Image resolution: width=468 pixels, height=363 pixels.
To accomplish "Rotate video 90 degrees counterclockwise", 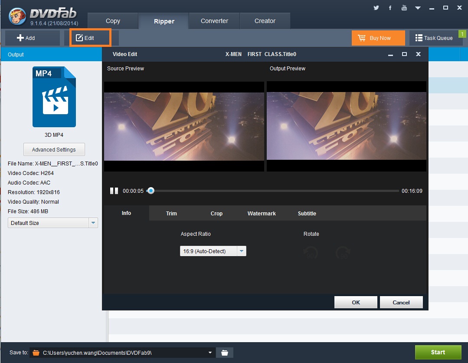I will point(311,253).
